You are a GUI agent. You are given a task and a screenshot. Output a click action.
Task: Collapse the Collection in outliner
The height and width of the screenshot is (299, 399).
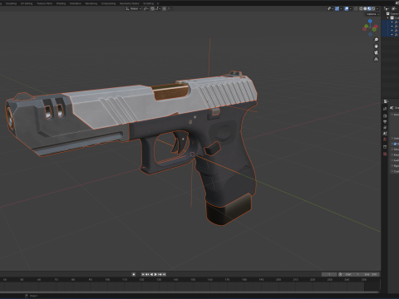[388, 18]
